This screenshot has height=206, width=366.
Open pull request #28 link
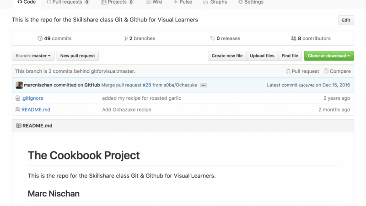pyautogui.click(x=147, y=85)
